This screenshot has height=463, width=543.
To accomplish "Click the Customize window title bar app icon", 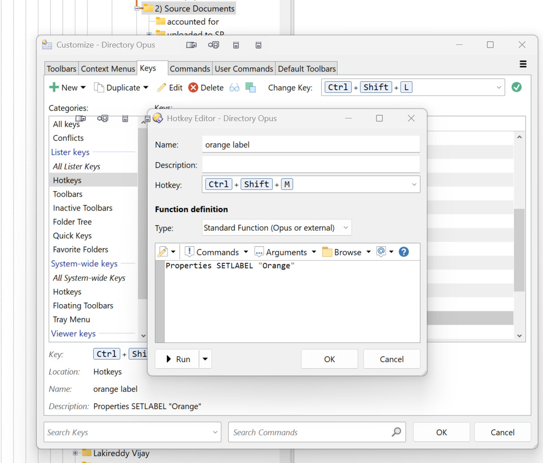I will coord(47,45).
